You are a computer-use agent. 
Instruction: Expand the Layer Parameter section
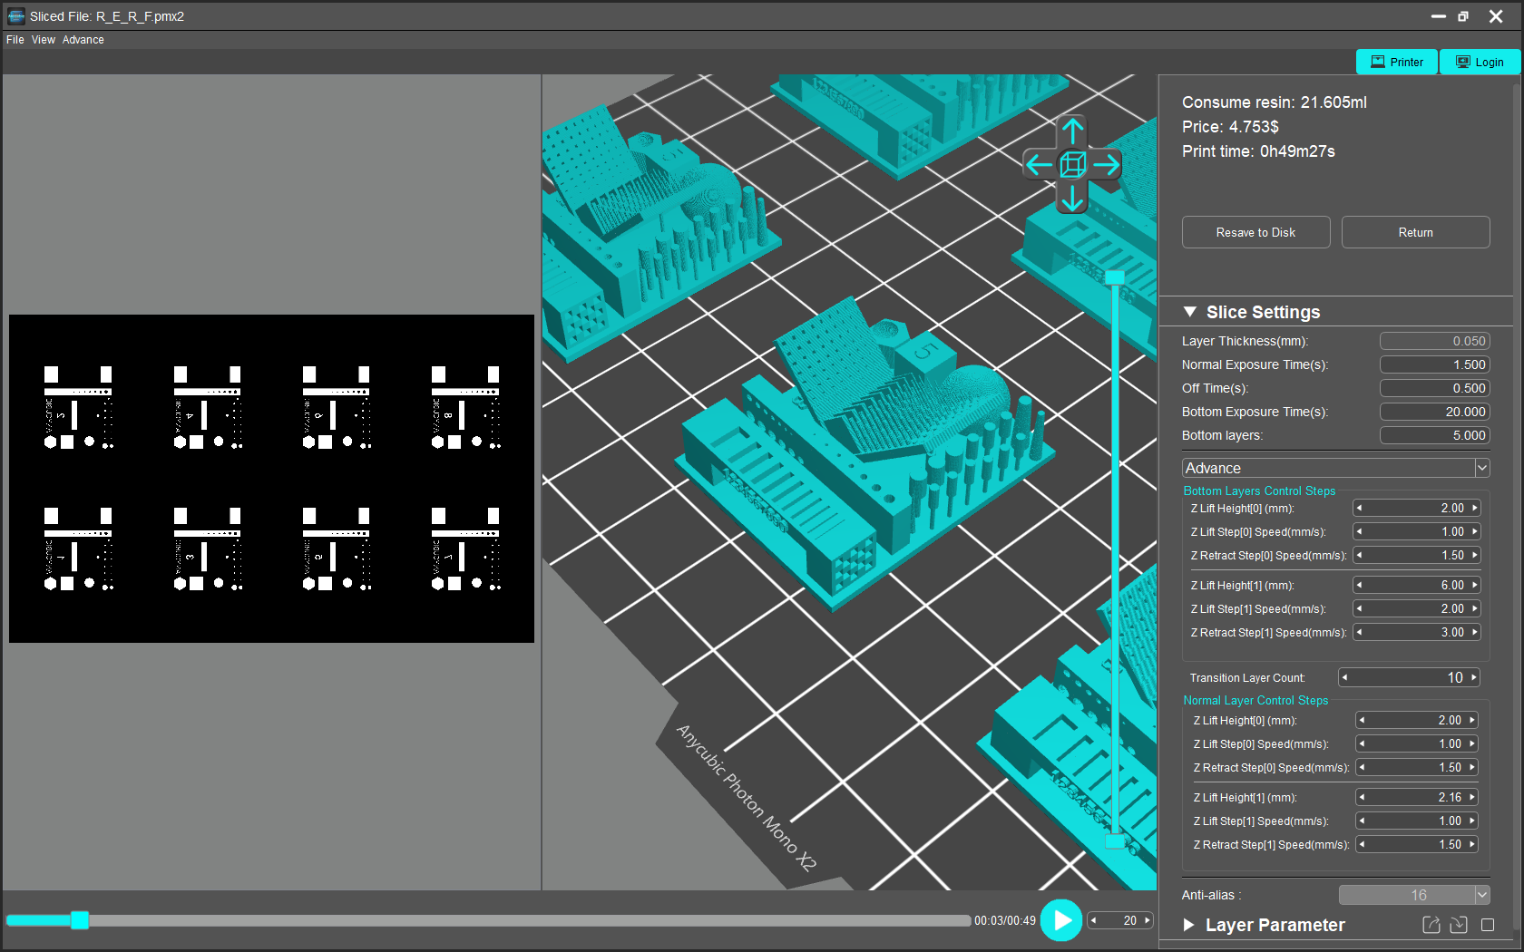1189,925
